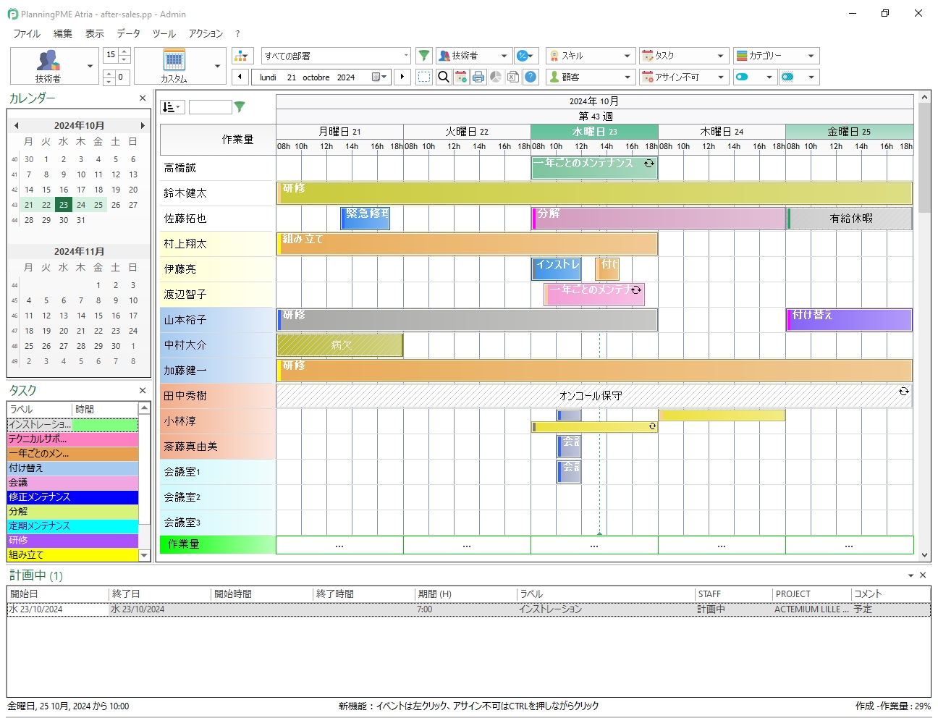Click the green filter funnel in toolbar

click(424, 56)
